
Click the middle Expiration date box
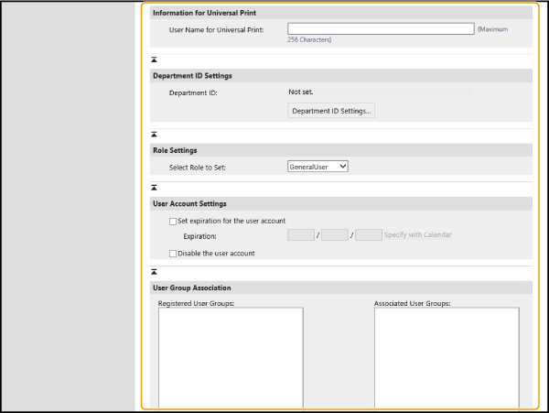tap(335, 235)
